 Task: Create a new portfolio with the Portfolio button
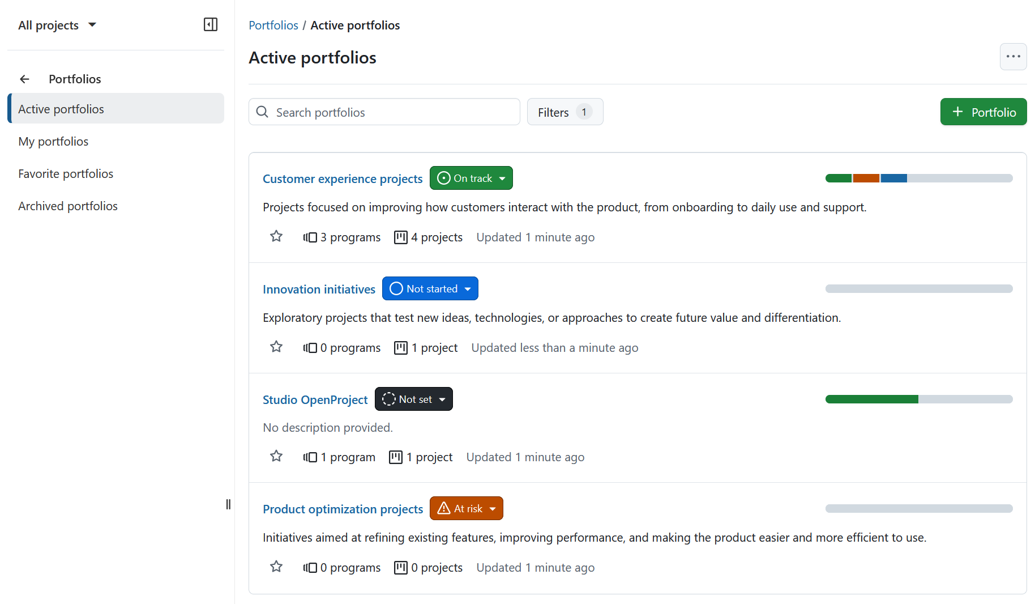point(983,112)
